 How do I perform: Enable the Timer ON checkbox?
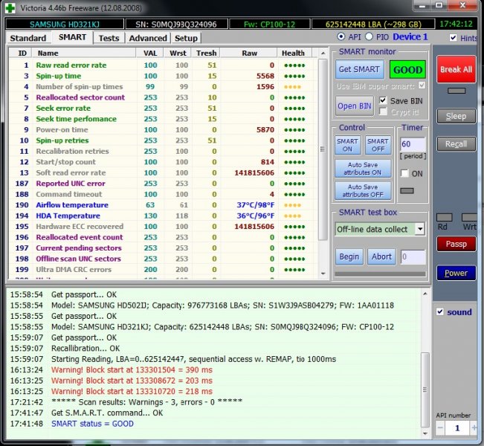[x=404, y=173]
